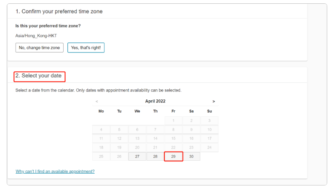Click the "2. Select your date" heading
This screenshot has height=193, width=331.
[38, 76]
